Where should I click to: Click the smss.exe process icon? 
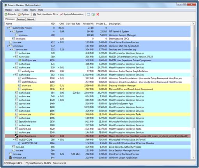pyautogui.click(x=16, y=35)
